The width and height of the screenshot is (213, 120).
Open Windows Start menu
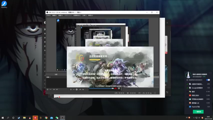(3, 118)
